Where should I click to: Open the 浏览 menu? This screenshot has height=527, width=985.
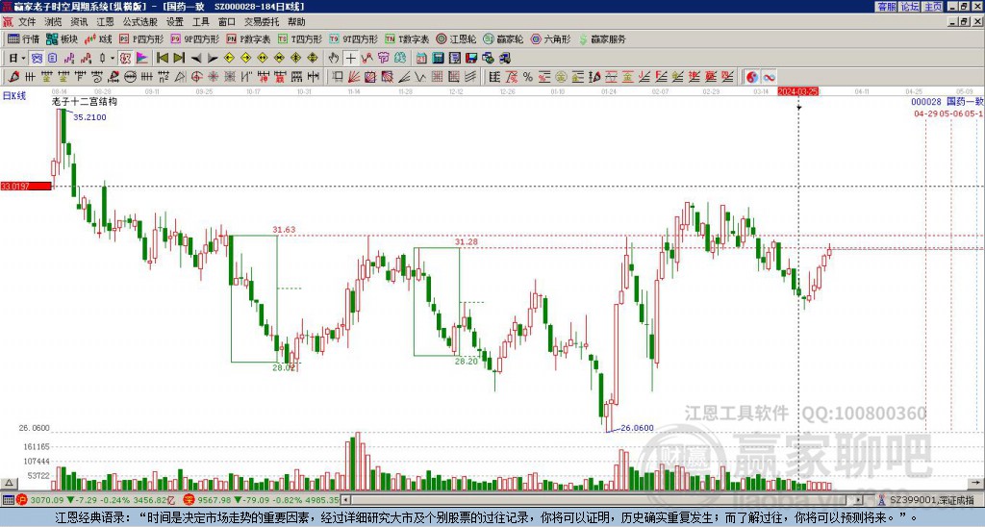[x=54, y=22]
